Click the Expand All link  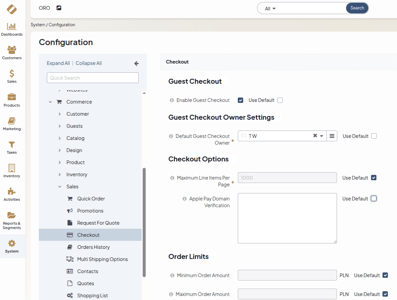point(58,63)
